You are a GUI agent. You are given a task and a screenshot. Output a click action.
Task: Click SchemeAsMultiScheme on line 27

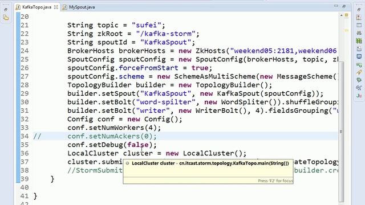click(214, 76)
